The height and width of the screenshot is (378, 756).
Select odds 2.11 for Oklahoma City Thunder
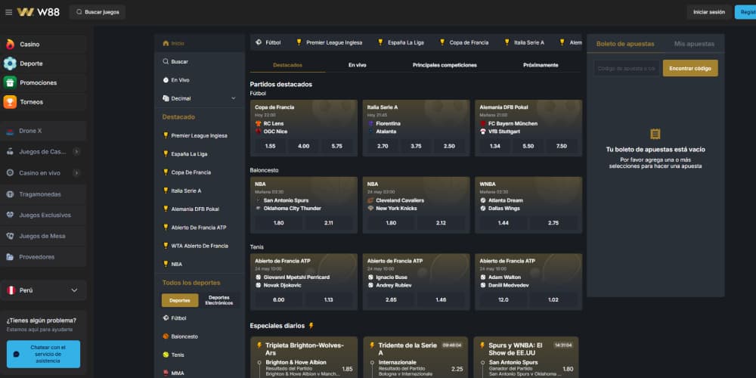[x=329, y=223]
